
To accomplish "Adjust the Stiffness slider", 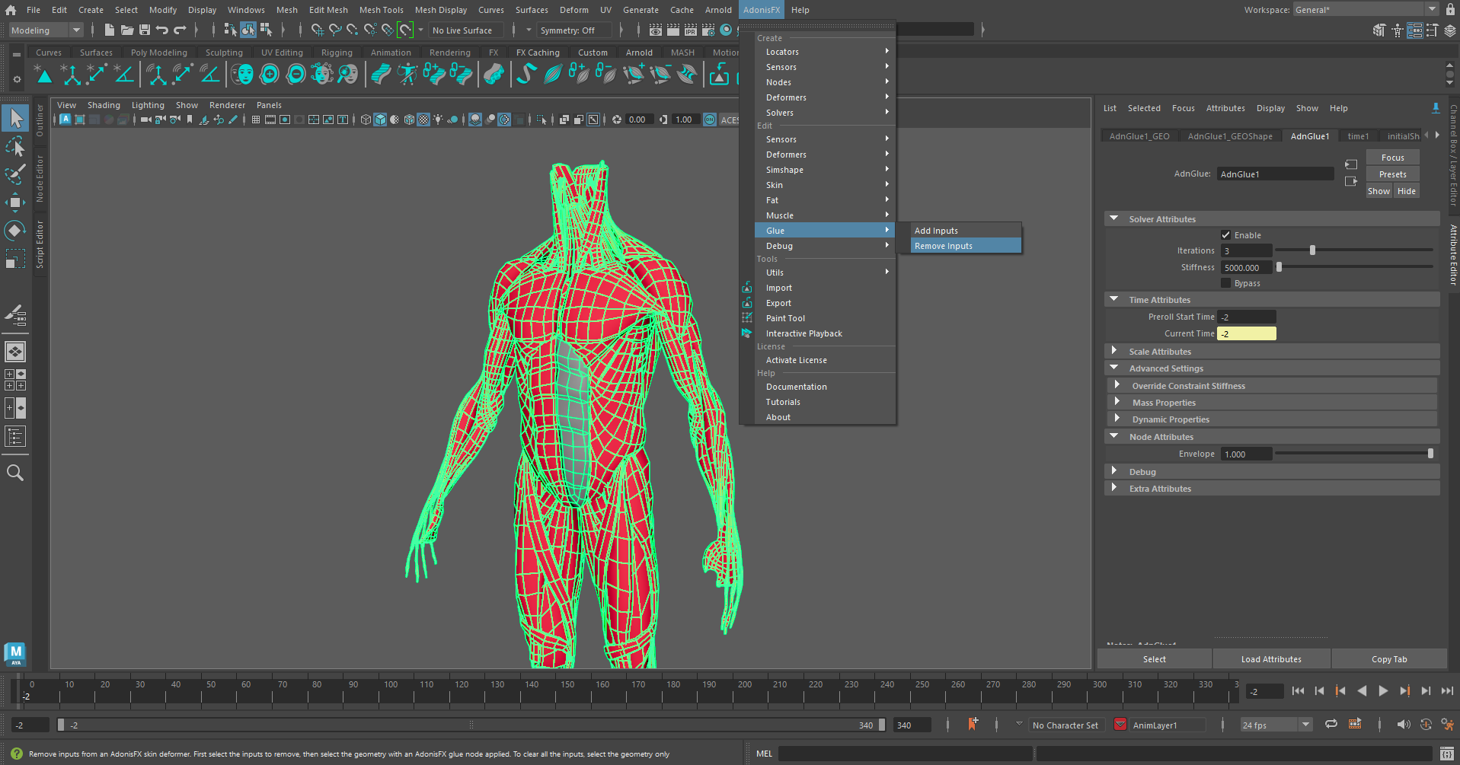I will point(1354,266).
